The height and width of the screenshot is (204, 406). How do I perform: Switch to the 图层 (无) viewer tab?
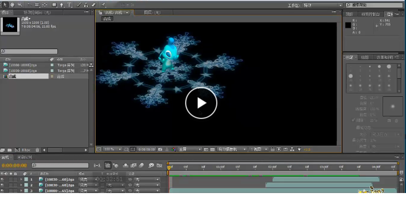coord(152,12)
